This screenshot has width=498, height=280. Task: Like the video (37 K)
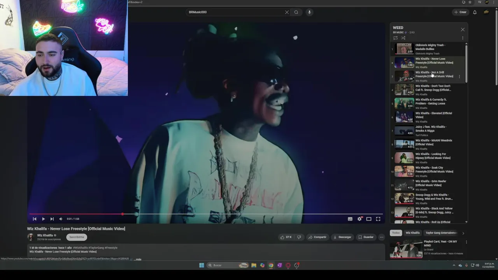(286, 237)
